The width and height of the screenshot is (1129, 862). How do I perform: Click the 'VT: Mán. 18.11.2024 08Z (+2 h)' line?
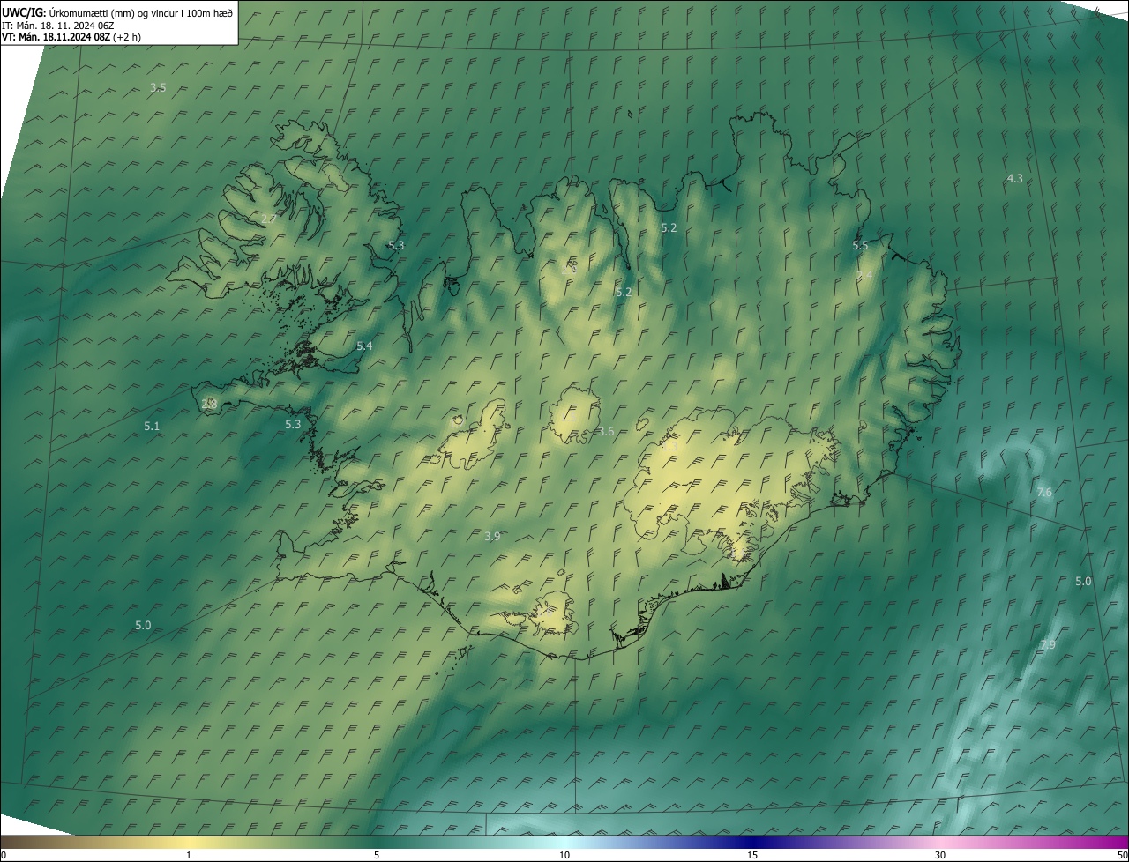coord(71,37)
